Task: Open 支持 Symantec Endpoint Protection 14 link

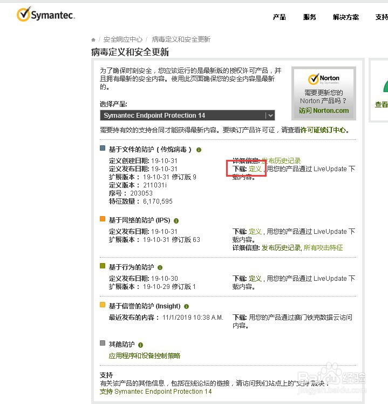Action: pos(156,392)
